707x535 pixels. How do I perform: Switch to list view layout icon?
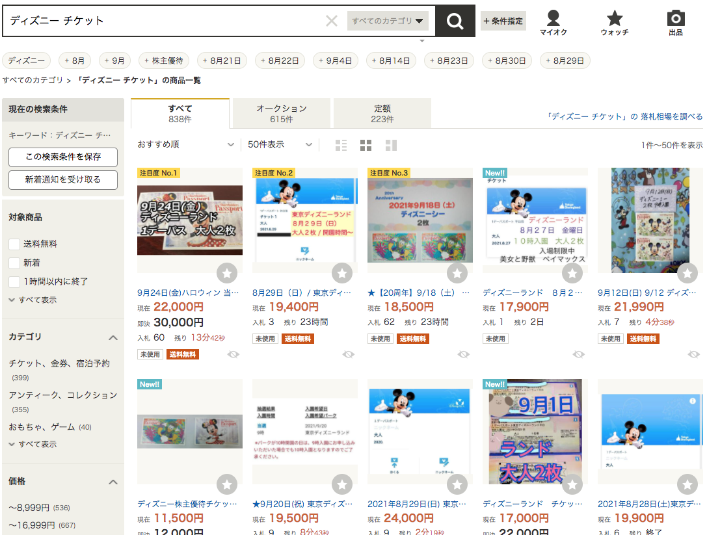point(341,145)
